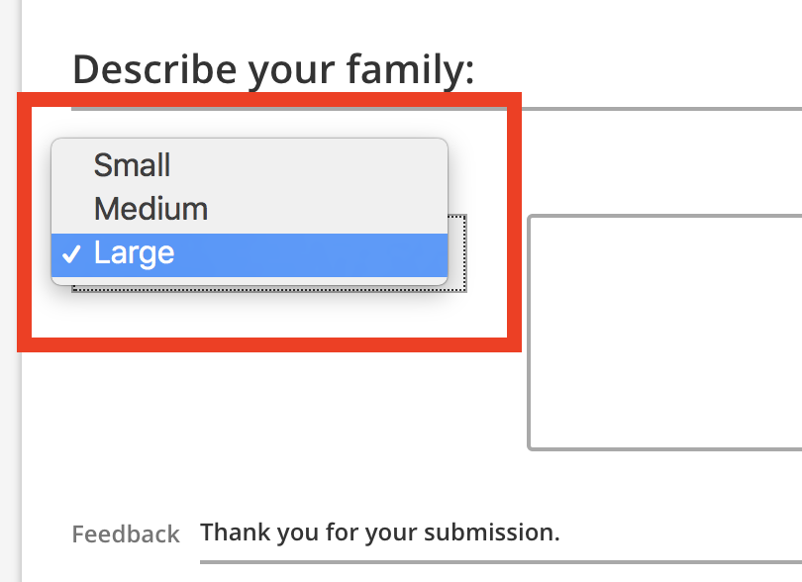Click the blank area right of Medium
Image resolution: width=802 pixels, height=582 pixels.
pyautogui.click(x=327, y=209)
